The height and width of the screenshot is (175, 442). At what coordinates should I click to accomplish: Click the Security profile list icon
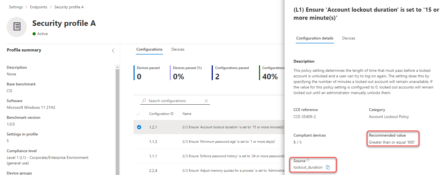tap(17, 27)
